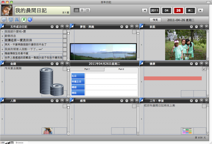Go to next day with right arrow
The image size is (212, 144).
pyautogui.click(x=201, y=10)
